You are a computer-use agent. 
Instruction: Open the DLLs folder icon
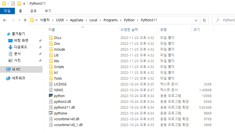point(51,38)
